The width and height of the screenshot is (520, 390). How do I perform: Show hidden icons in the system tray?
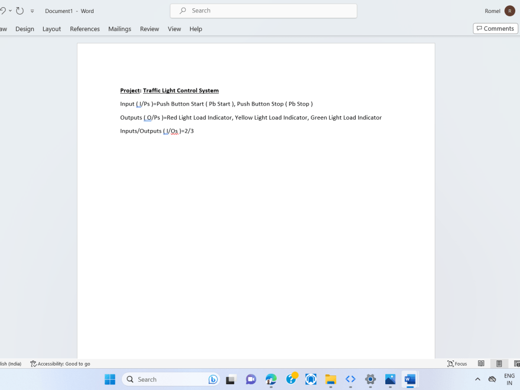[x=477, y=379]
